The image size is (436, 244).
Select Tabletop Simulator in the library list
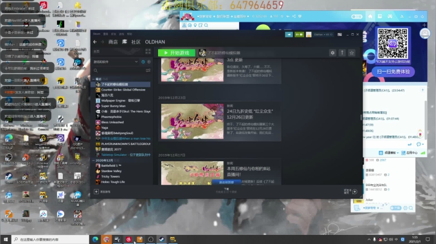coord(123,155)
